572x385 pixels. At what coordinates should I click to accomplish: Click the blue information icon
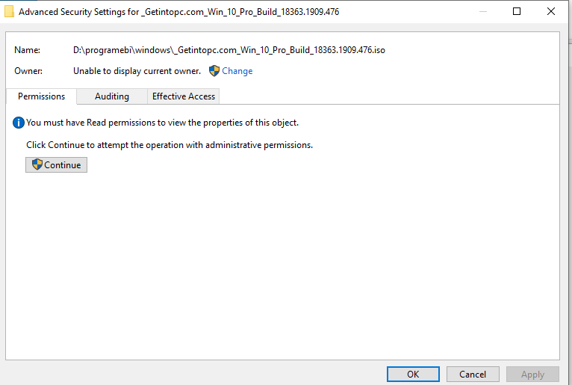18,123
